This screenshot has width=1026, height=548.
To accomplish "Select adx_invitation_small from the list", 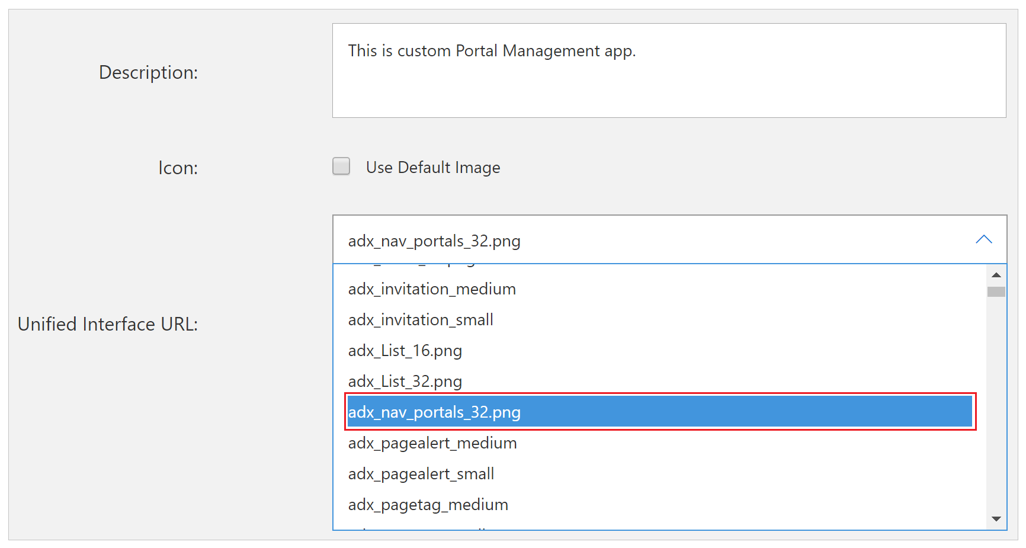I will (x=659, y=320).
